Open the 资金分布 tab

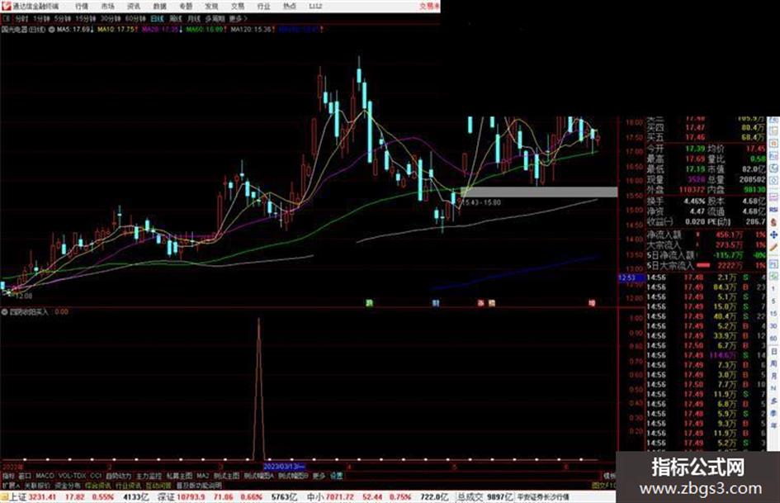coord(69,486)
